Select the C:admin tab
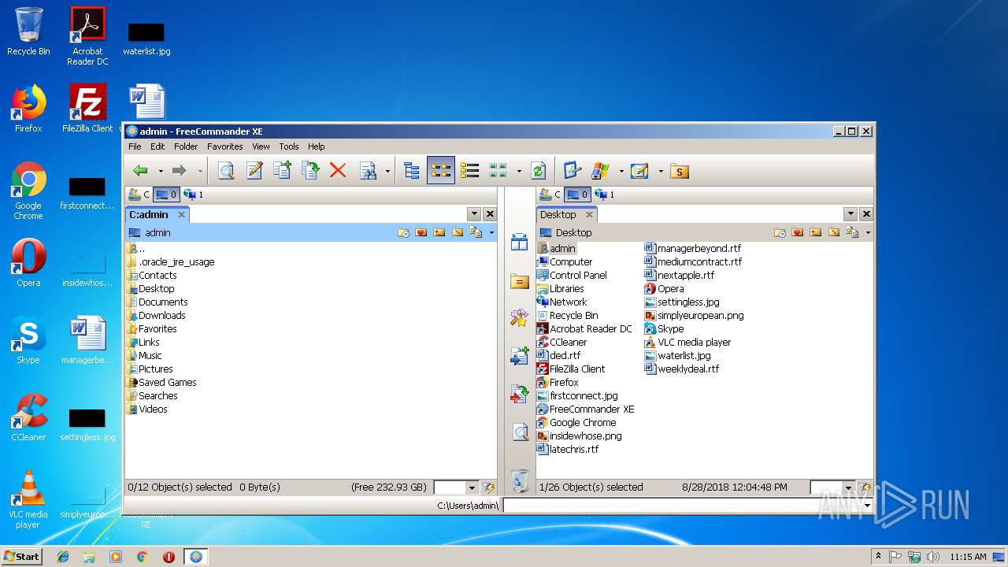 coord(157,214)
